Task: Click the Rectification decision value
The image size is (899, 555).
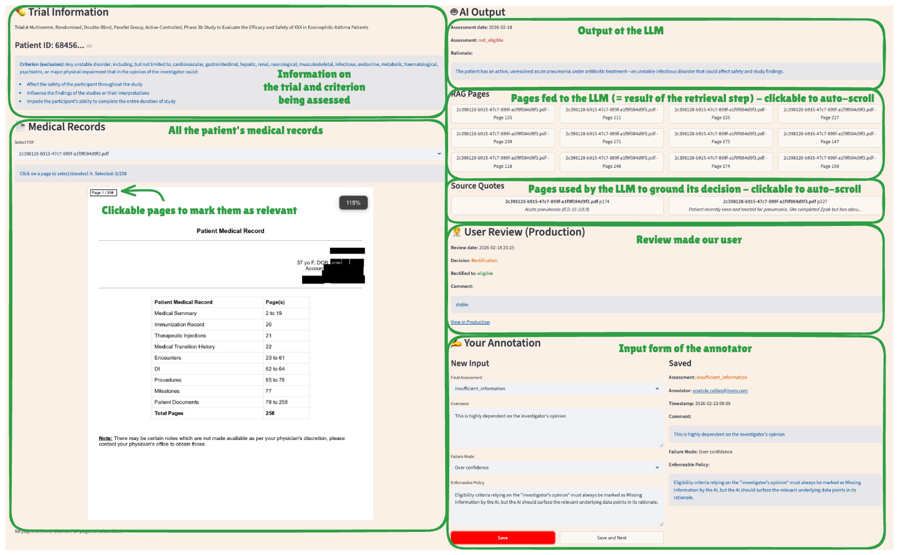Action: (x=484, y=260)
